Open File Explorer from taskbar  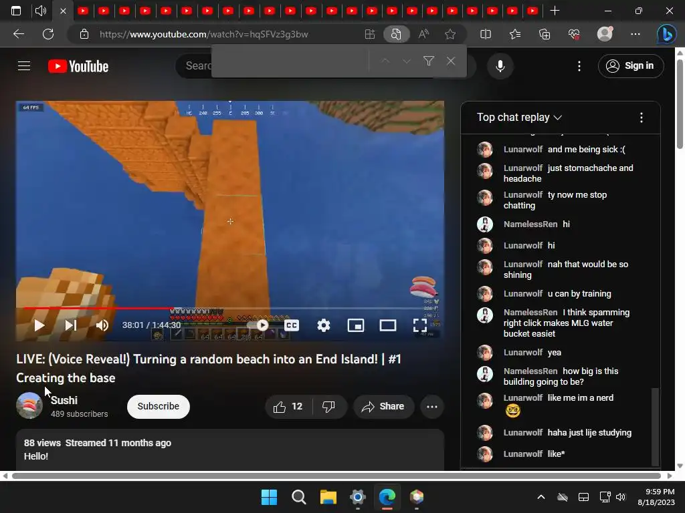pyautogui.click(x=328, y=497)
